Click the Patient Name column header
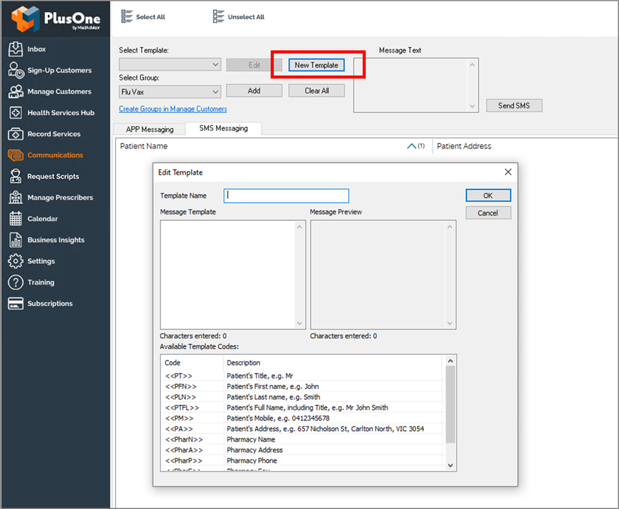This screenshot has width=619, height=509. pos(144,146)
